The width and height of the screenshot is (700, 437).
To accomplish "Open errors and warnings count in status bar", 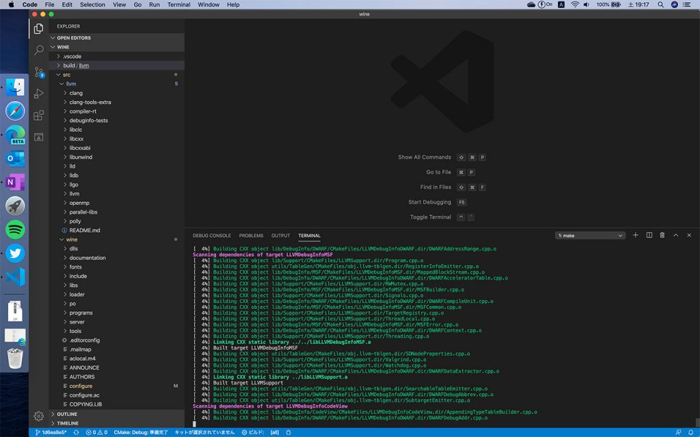I will tap(96, 432).
